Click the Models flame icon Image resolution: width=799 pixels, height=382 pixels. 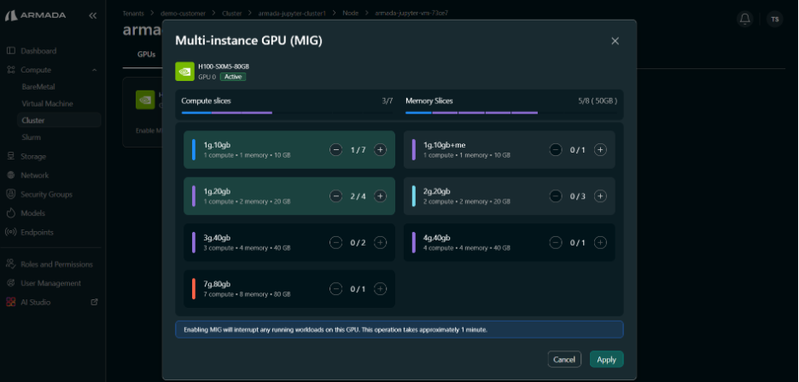tap(11, 213)
